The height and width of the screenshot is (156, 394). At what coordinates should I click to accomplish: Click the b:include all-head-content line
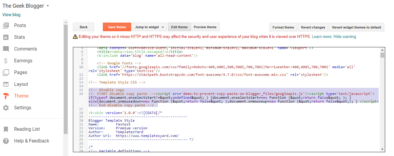click(147, 56)
